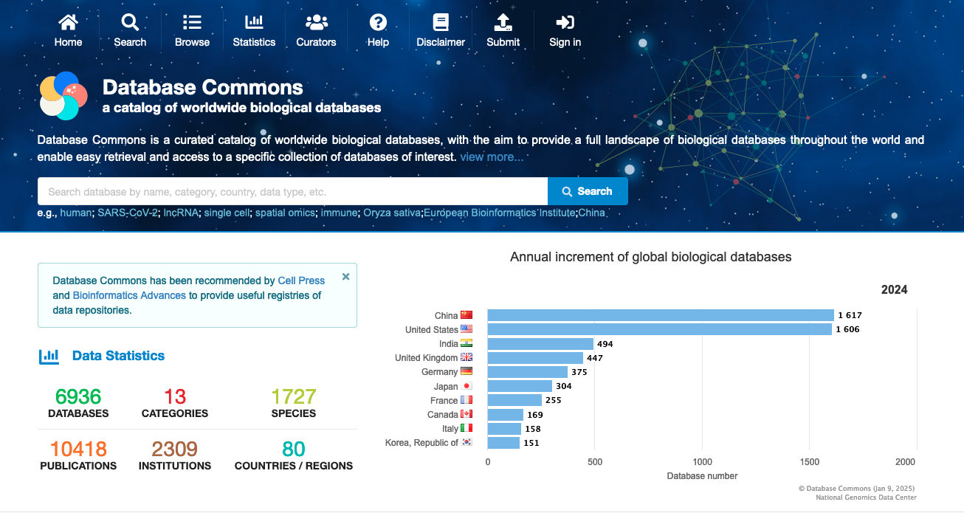This screenshot has width=964, height=513.
Task: Open the Help question mark icon
Action: pyautogui.click(x=378, y=23)
